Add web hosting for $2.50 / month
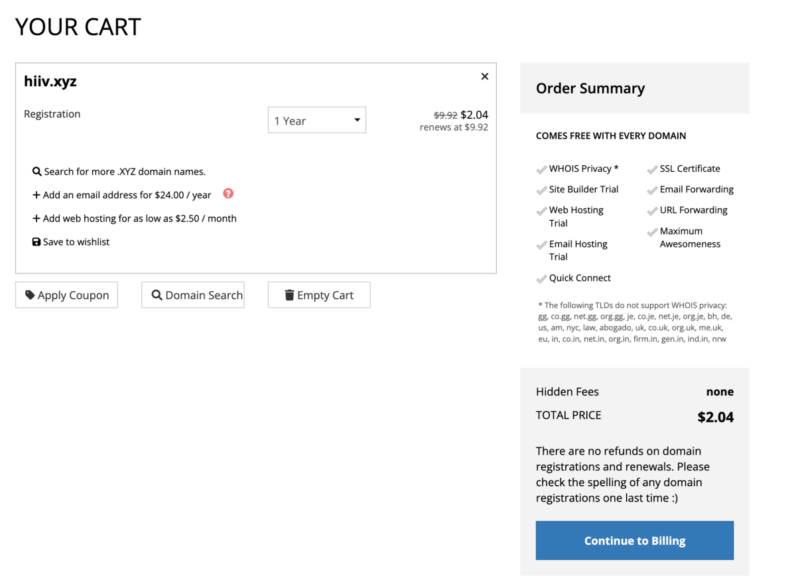This screenshot has height=585, width=796. [139, 219]
